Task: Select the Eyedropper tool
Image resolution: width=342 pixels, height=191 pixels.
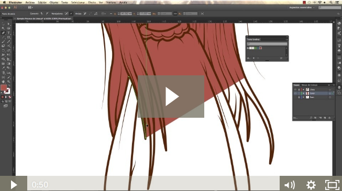Action: (3, 68)
